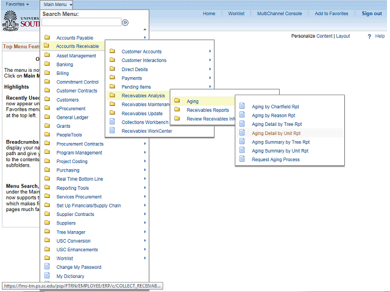Click the Sign out link

click(x=372, y=13)
